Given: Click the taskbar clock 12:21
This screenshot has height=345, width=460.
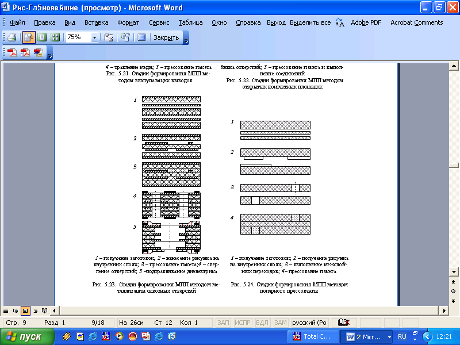Looking at the screenshot, I should click(444, 336).
